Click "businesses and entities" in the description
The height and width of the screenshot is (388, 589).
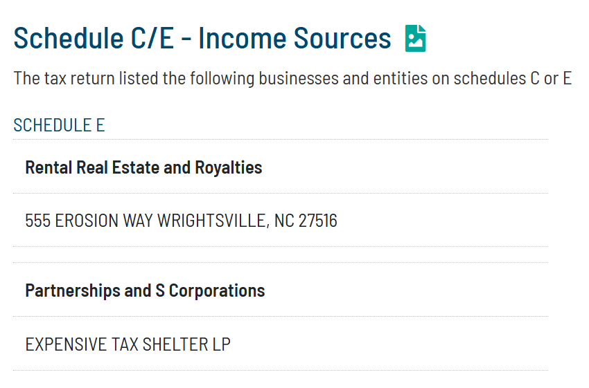click(333, 78)
